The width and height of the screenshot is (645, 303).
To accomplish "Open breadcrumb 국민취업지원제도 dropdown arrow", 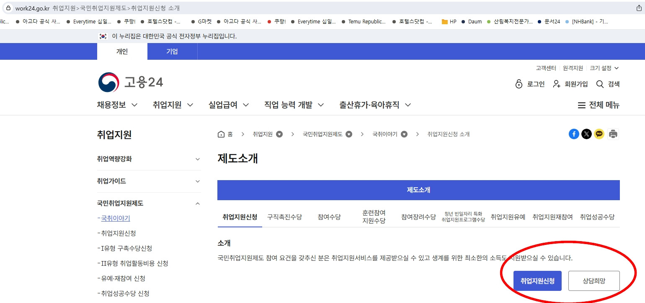I will click(x=349, y=134).
